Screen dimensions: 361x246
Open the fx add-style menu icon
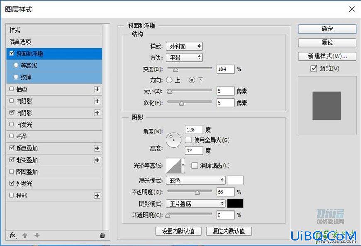click(13, 235)
